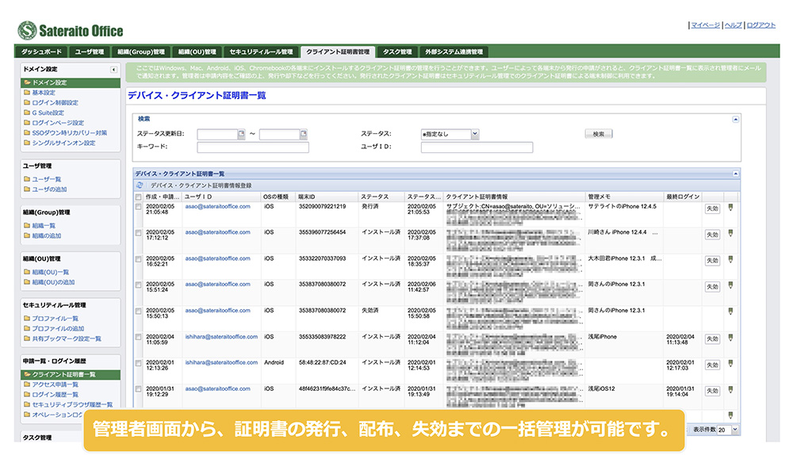Check the first certificate row checkbox

coord(139,208)
